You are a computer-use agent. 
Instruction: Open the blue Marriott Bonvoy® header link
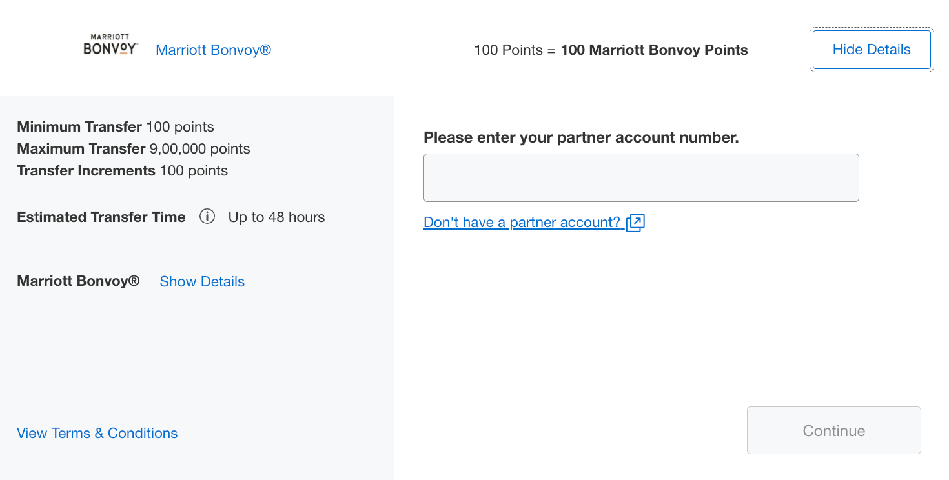(x=213, y=50)
